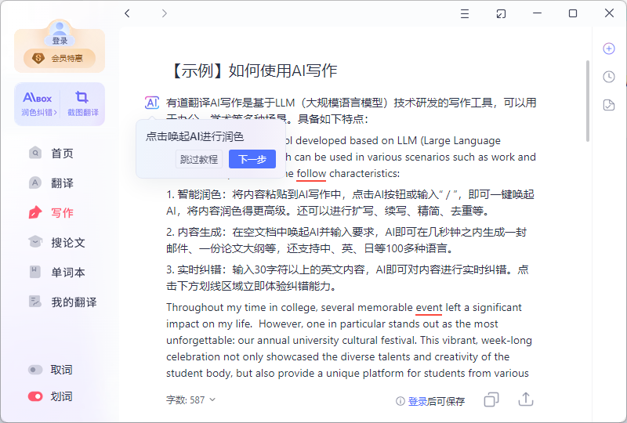Switch to mini window mode icon

pos(501,13)
